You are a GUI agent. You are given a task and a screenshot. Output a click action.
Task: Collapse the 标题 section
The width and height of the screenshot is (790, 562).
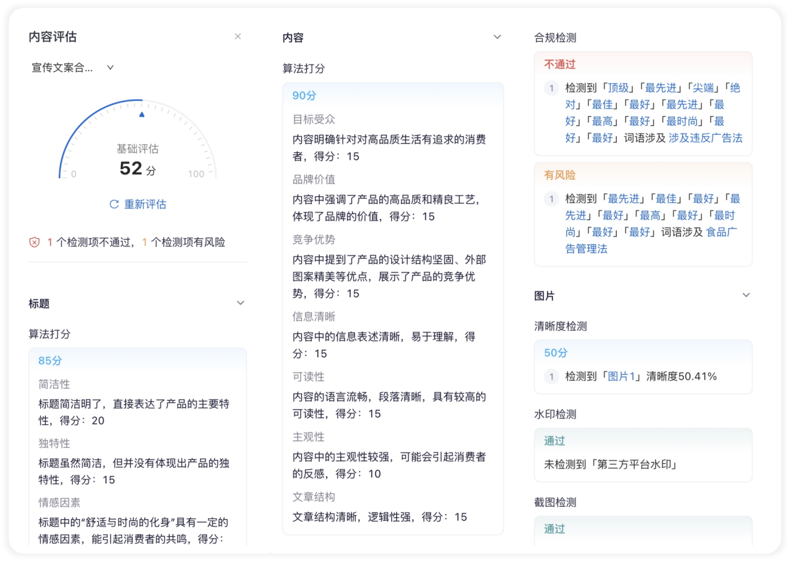[240, 303]
